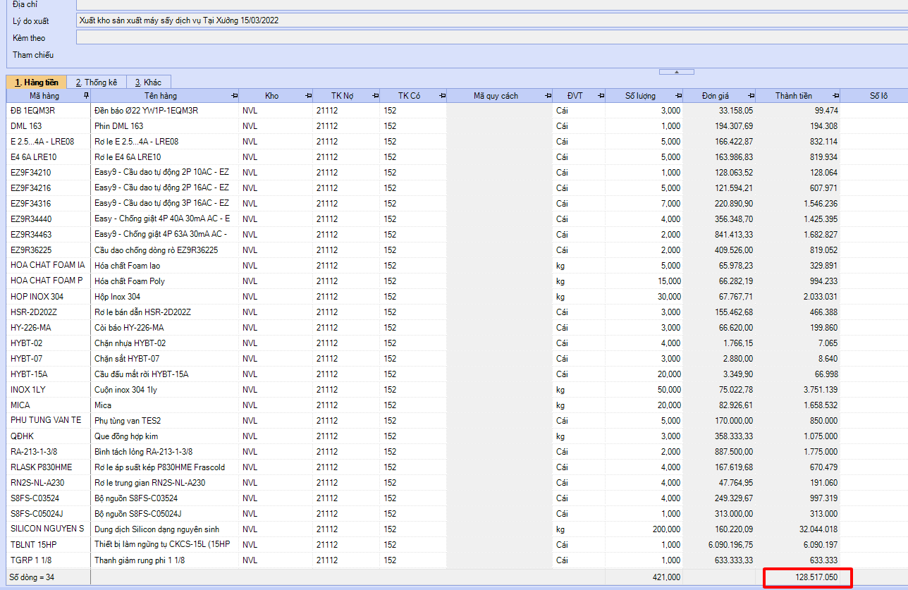The image size is (908, 590).
Task: Pin the Mã hàng column using its pin icon
Action: tap(86, 96)
